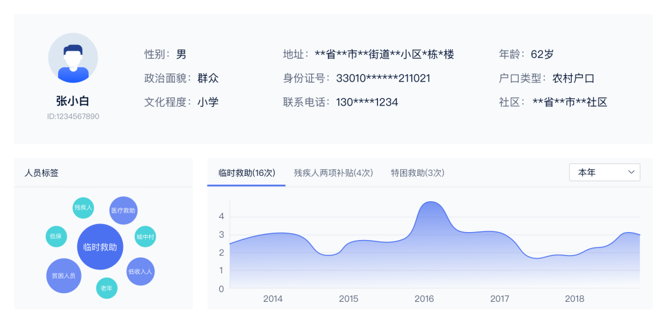Click the 2014 label on chart axis
The image size is (667, 324).
pyautogui.click(x=272, y=299)
